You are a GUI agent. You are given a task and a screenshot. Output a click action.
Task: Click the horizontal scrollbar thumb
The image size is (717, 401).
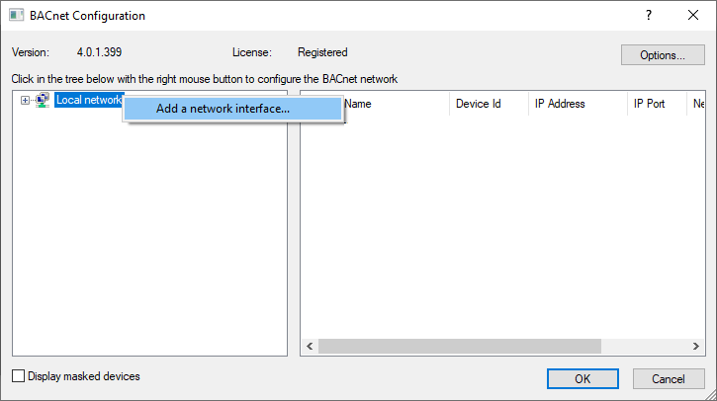[460, 347]
